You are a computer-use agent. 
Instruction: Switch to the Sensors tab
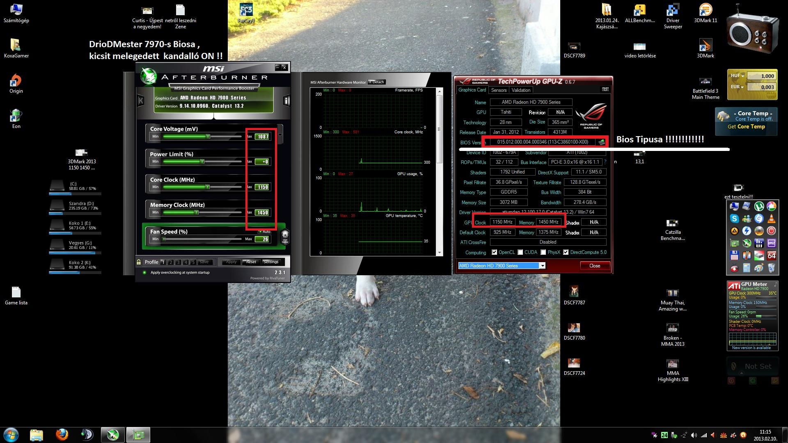coord(499,90)
